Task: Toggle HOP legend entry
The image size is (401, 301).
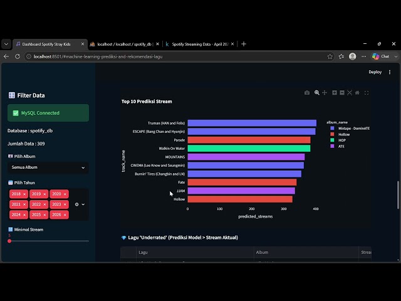Action: (338, 140)
